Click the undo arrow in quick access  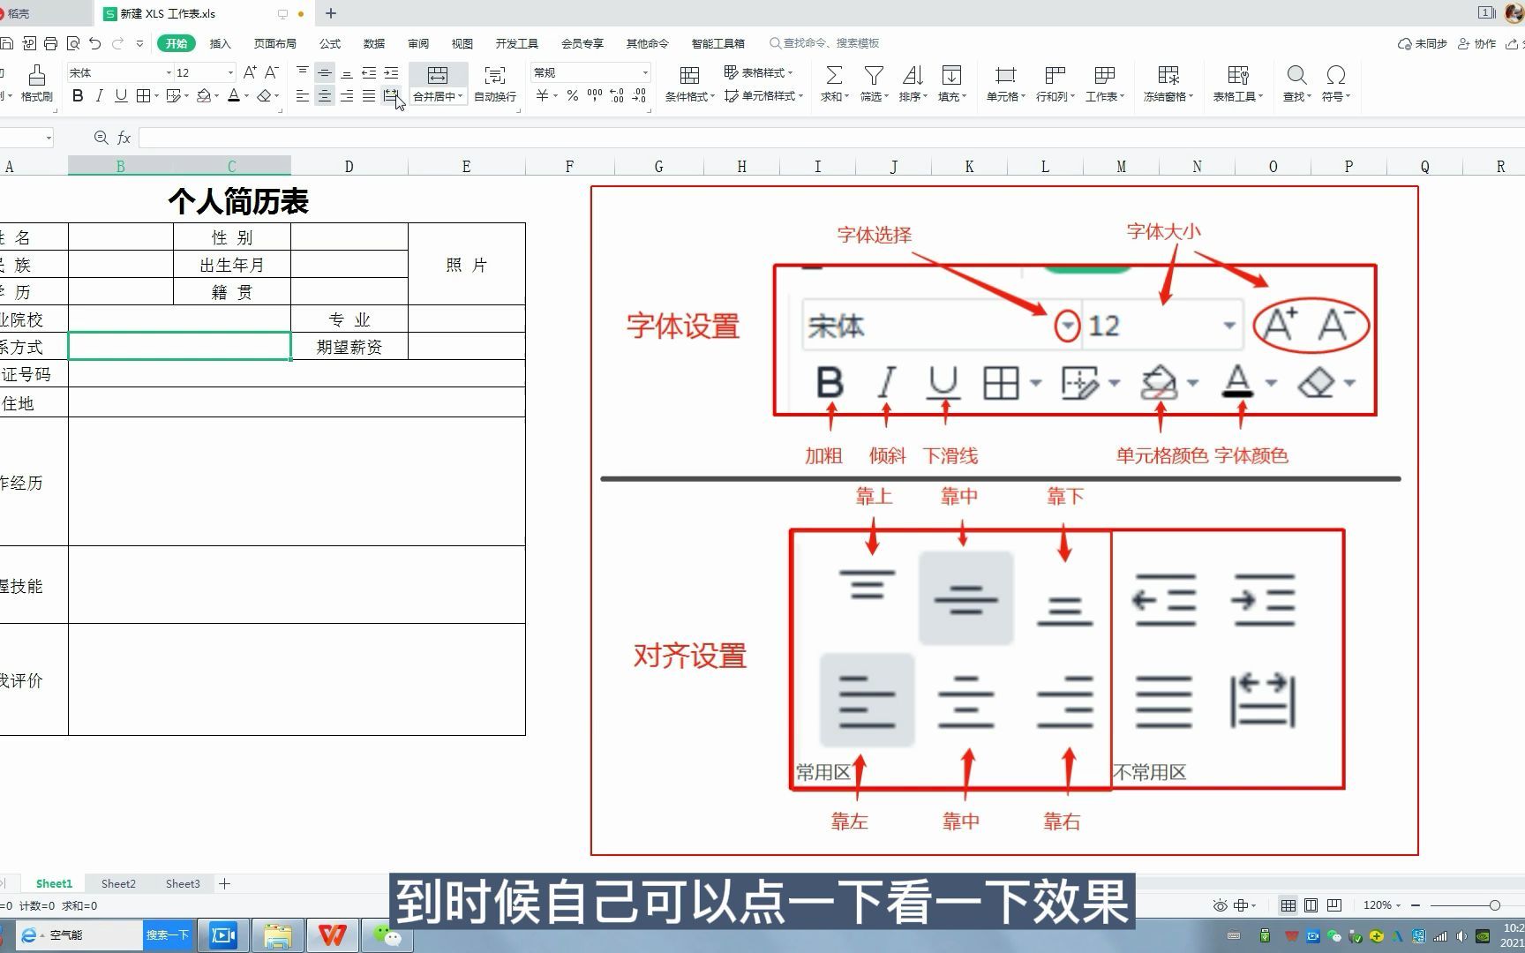pyautogui.click(x=95, y=43)
